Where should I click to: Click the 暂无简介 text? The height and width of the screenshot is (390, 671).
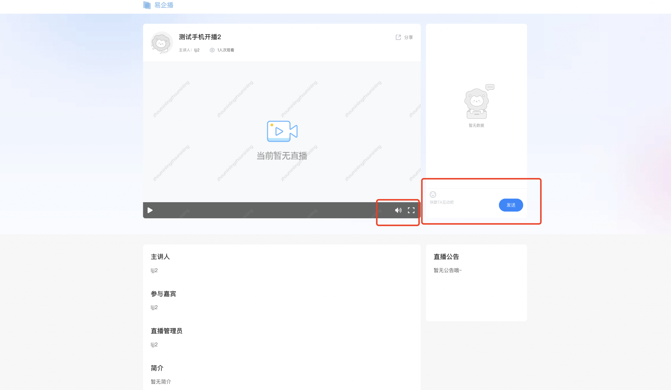pos(161,382)
